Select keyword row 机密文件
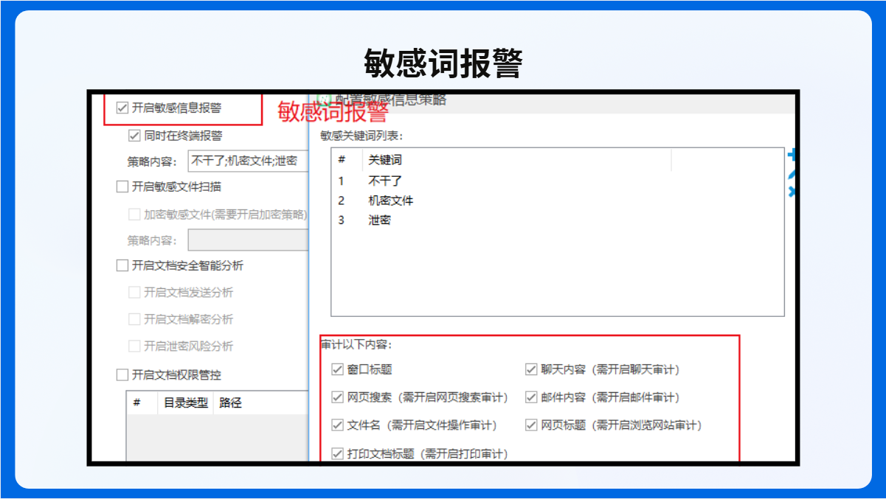The image size is (886, 499). pyautogui.click(x=391, y=200)
